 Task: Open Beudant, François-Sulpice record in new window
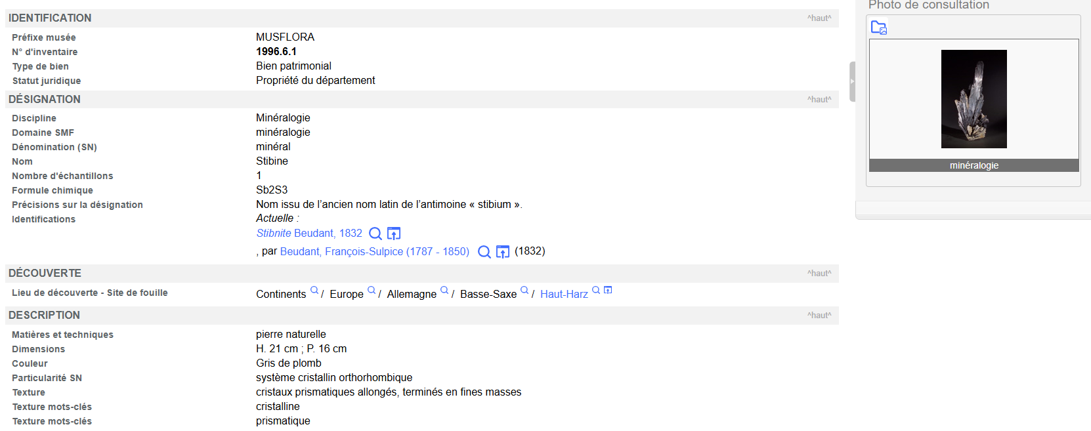tap(503, 252)
